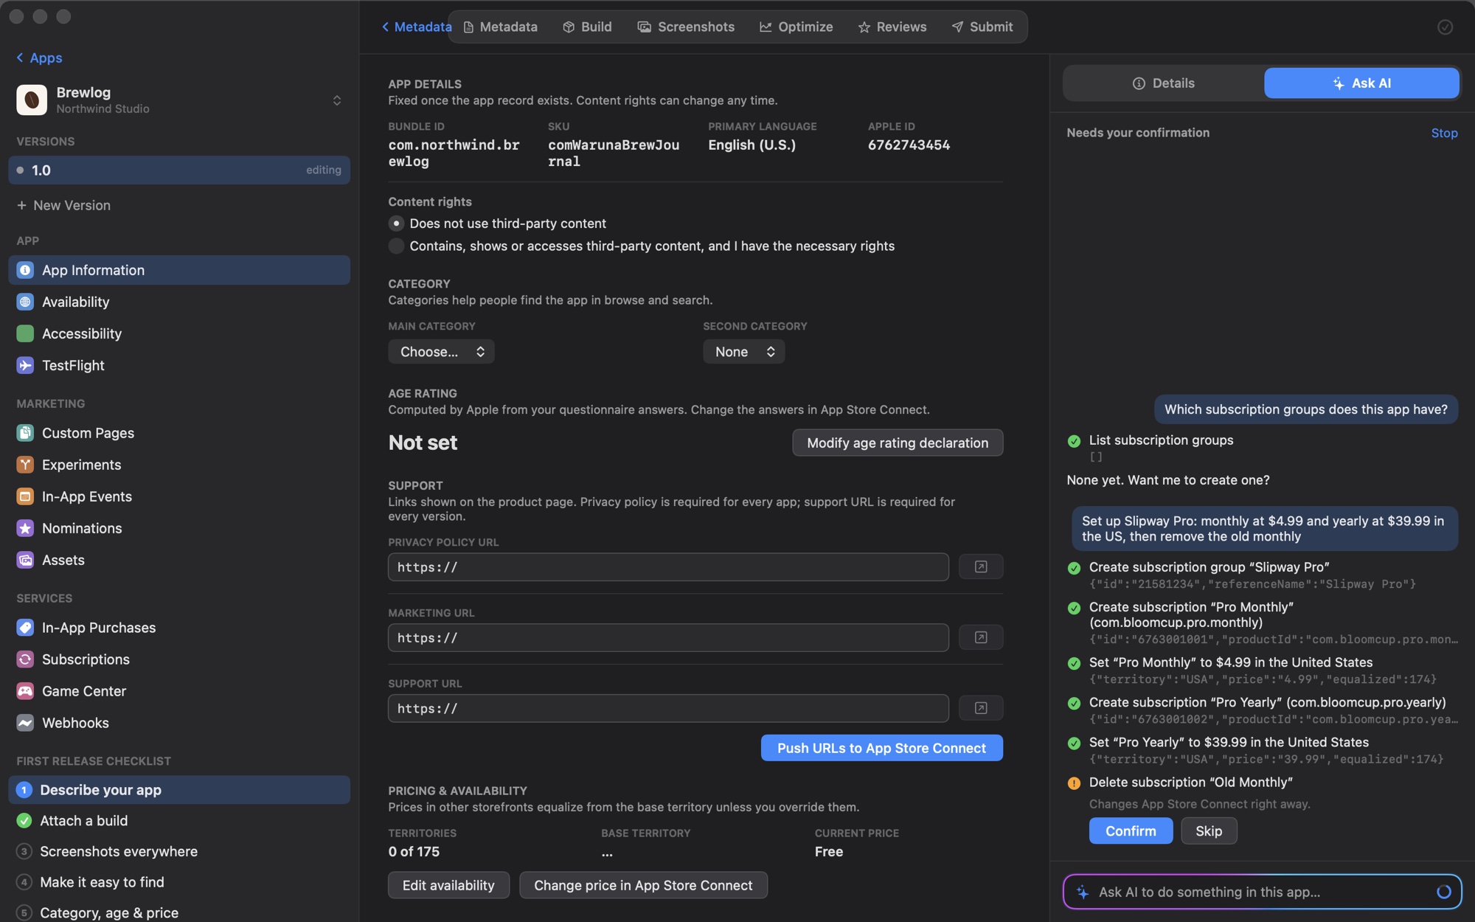1475x922 pixels.
Task: Click Set Pro Yearly to $39.99 step
Action: pyautogui.click(x=1229, y=742)
